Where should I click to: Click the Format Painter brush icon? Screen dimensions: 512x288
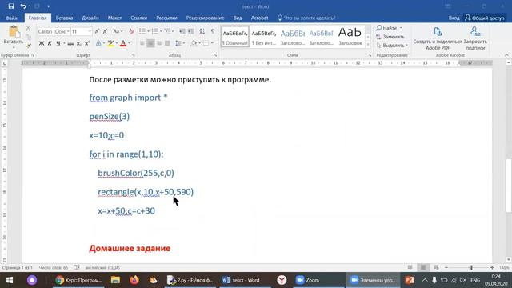point(28,46)
